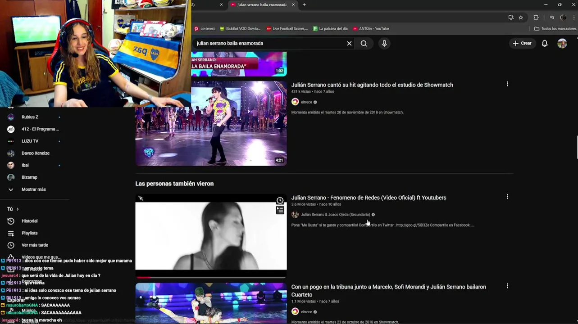Add Fenomeno de Redes to watch later

pos(280,201)
